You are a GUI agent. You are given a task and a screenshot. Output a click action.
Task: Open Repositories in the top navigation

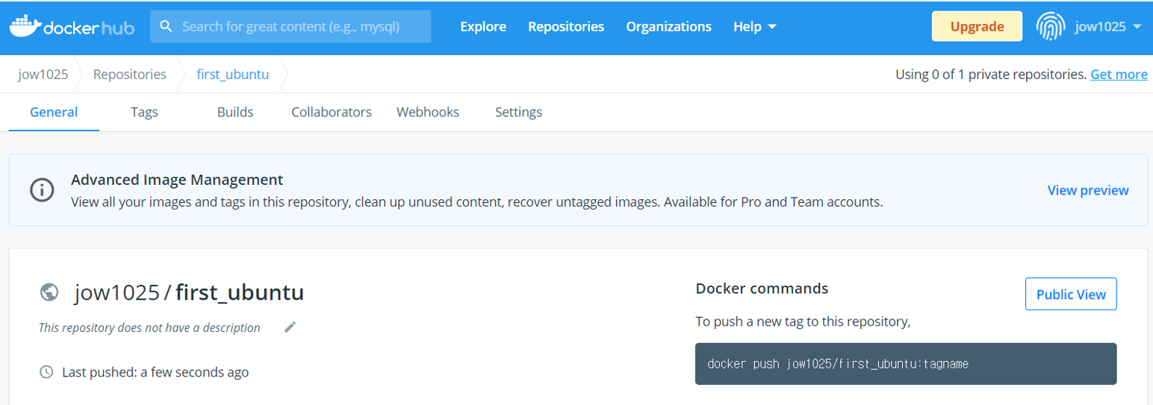point(566,26)
